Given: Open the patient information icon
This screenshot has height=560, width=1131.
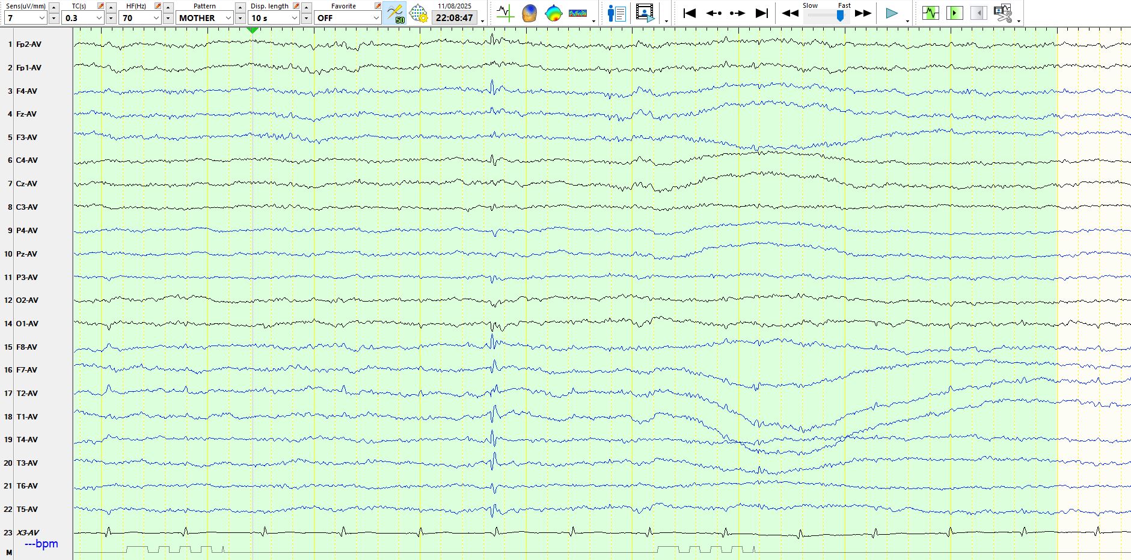Looking at the screenshot, I should coord(617,13).
